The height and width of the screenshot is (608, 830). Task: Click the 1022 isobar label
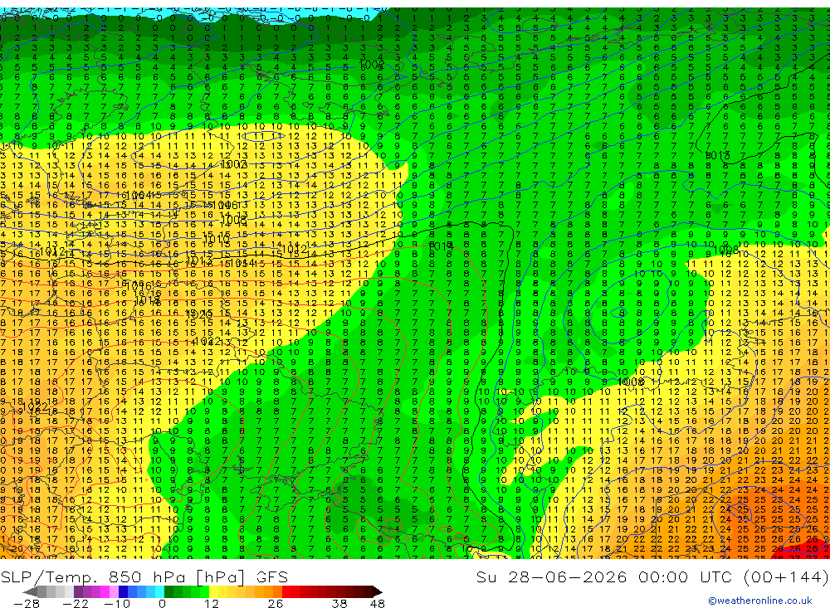point(208,341)
